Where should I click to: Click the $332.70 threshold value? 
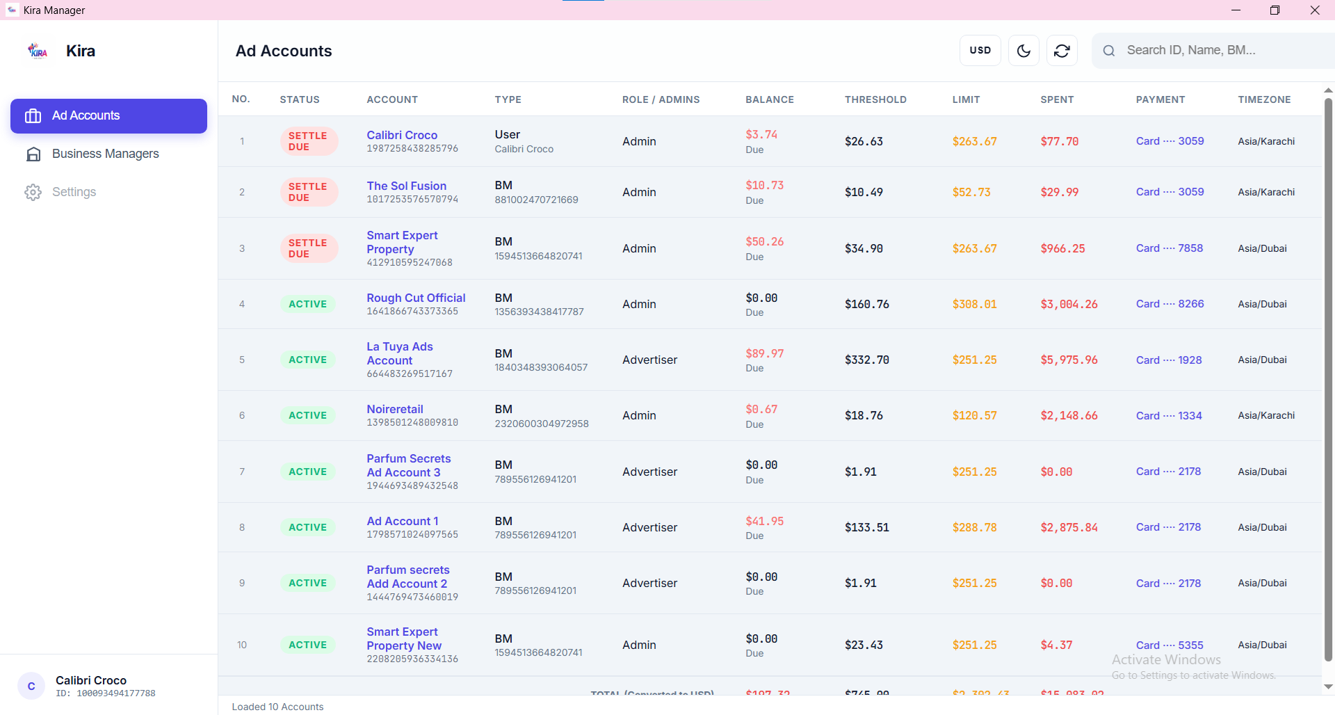867,360
